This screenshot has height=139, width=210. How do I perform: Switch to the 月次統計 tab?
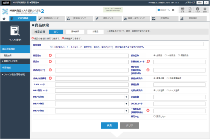click(193, 18)
